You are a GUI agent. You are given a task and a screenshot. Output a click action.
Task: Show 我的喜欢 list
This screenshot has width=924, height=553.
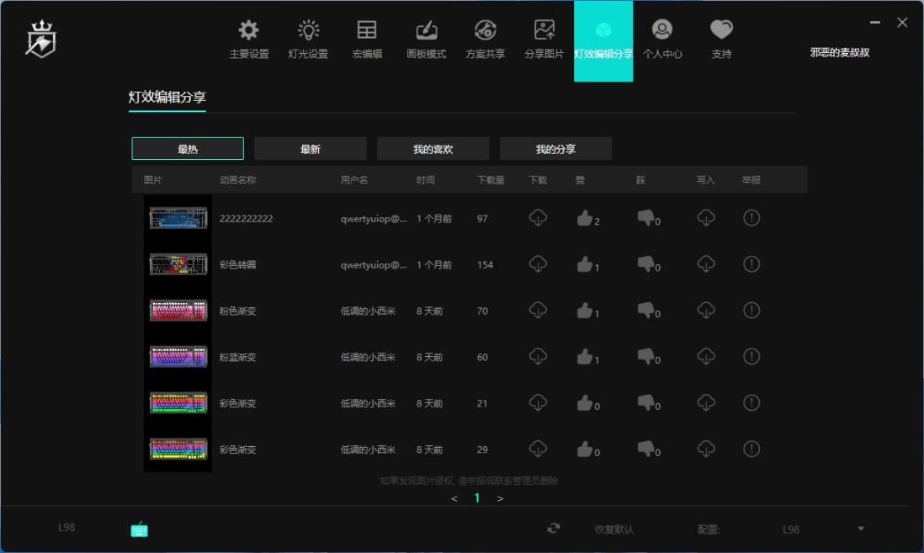[x=433, y=149]
